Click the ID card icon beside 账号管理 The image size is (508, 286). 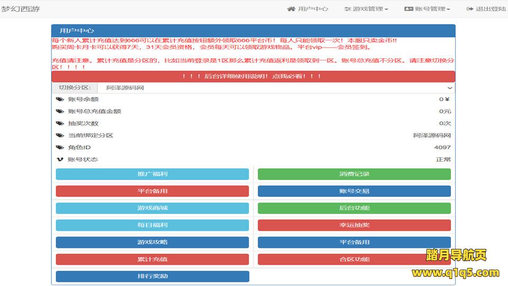coord(409,9)
